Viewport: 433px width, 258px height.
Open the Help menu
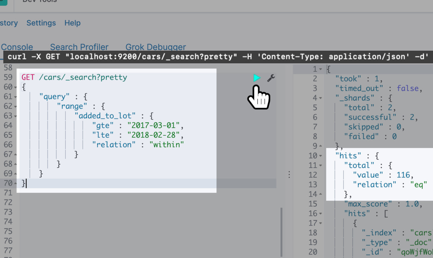tap(72, 23)
